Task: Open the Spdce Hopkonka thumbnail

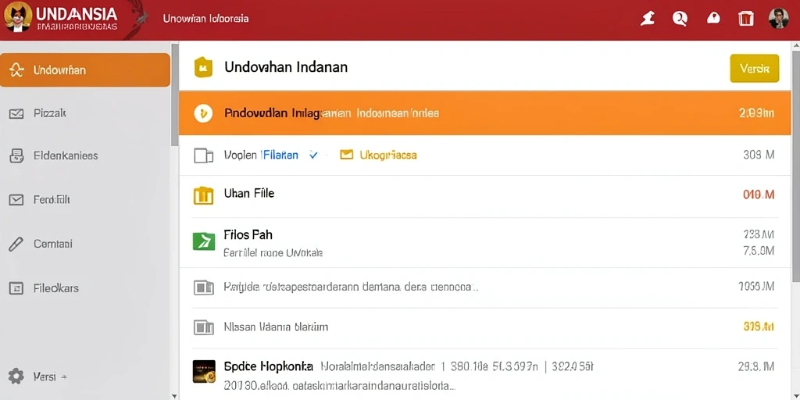Action: pos(204,371)
